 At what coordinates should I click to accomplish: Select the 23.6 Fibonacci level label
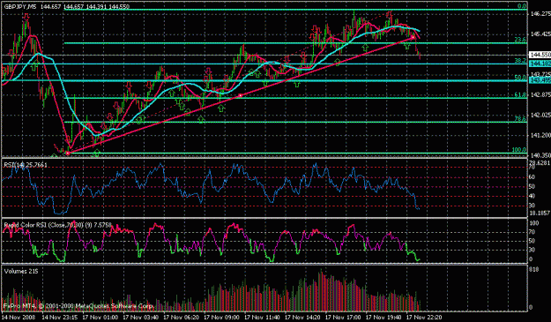point(520,40)
